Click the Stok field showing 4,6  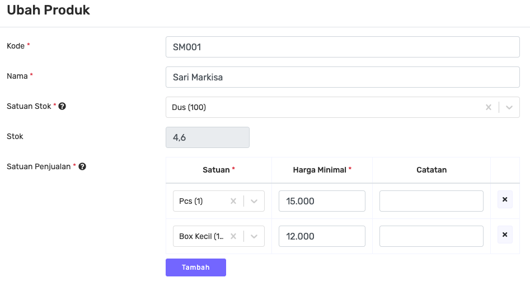tap(208, 137)
